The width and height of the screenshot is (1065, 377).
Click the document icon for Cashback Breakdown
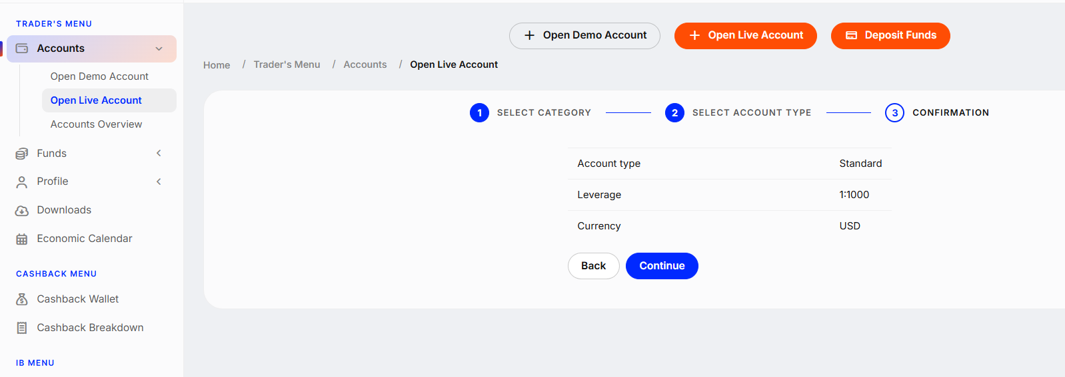[22, 328]
